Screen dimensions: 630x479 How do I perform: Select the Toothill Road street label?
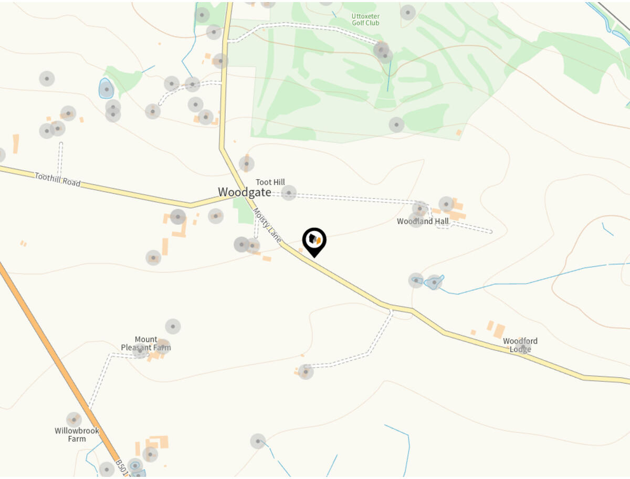pyautogui.click(x=58, y=180)
